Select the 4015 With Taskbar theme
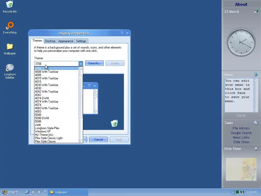The height and width of the screenshot is (196, 261). [56, 78]
